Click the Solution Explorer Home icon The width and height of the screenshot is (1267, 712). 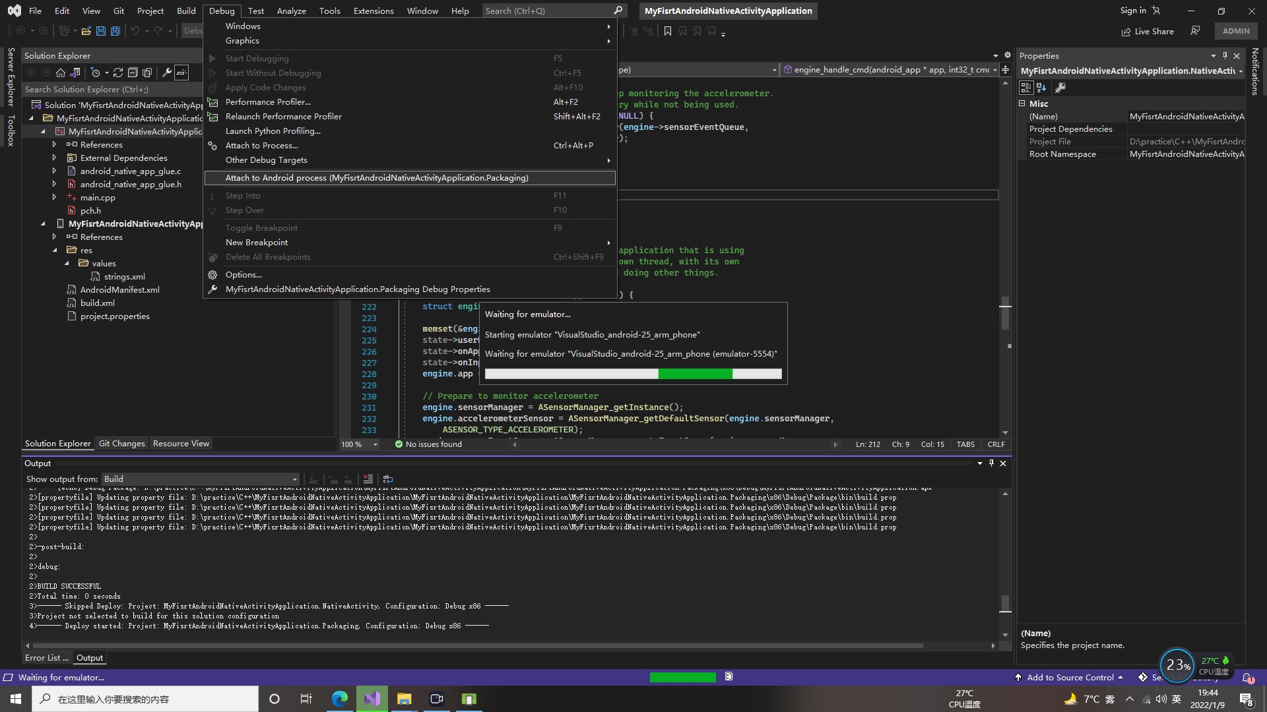(61, 73)
